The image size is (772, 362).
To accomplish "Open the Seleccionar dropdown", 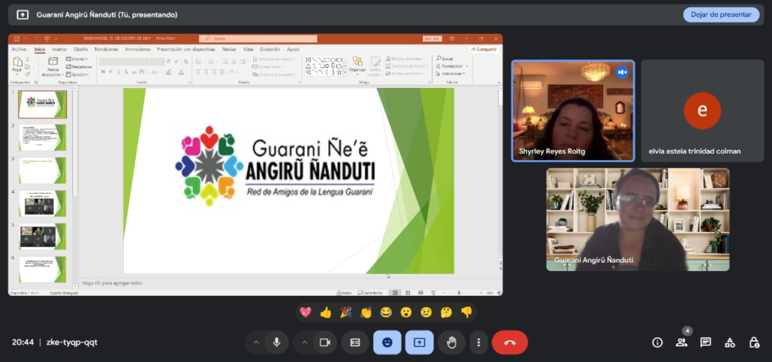I will click(451, 74).
